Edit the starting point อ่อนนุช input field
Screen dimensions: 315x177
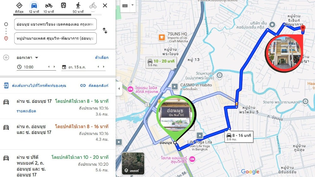pyautogui.click(x=55, y=24)
